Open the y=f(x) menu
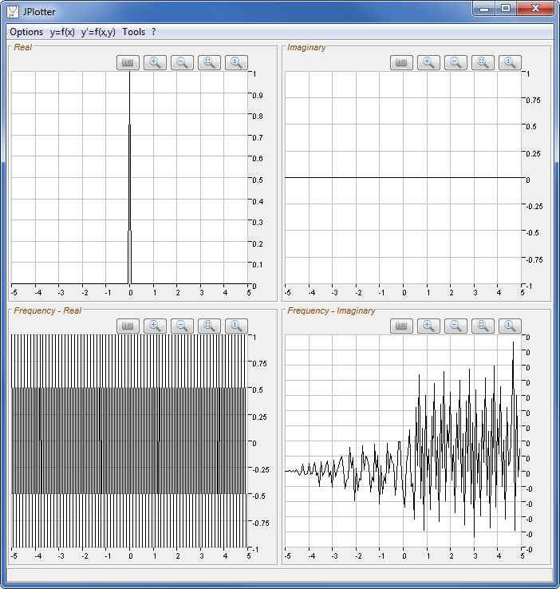560x589 pixels. coord(62,32)
